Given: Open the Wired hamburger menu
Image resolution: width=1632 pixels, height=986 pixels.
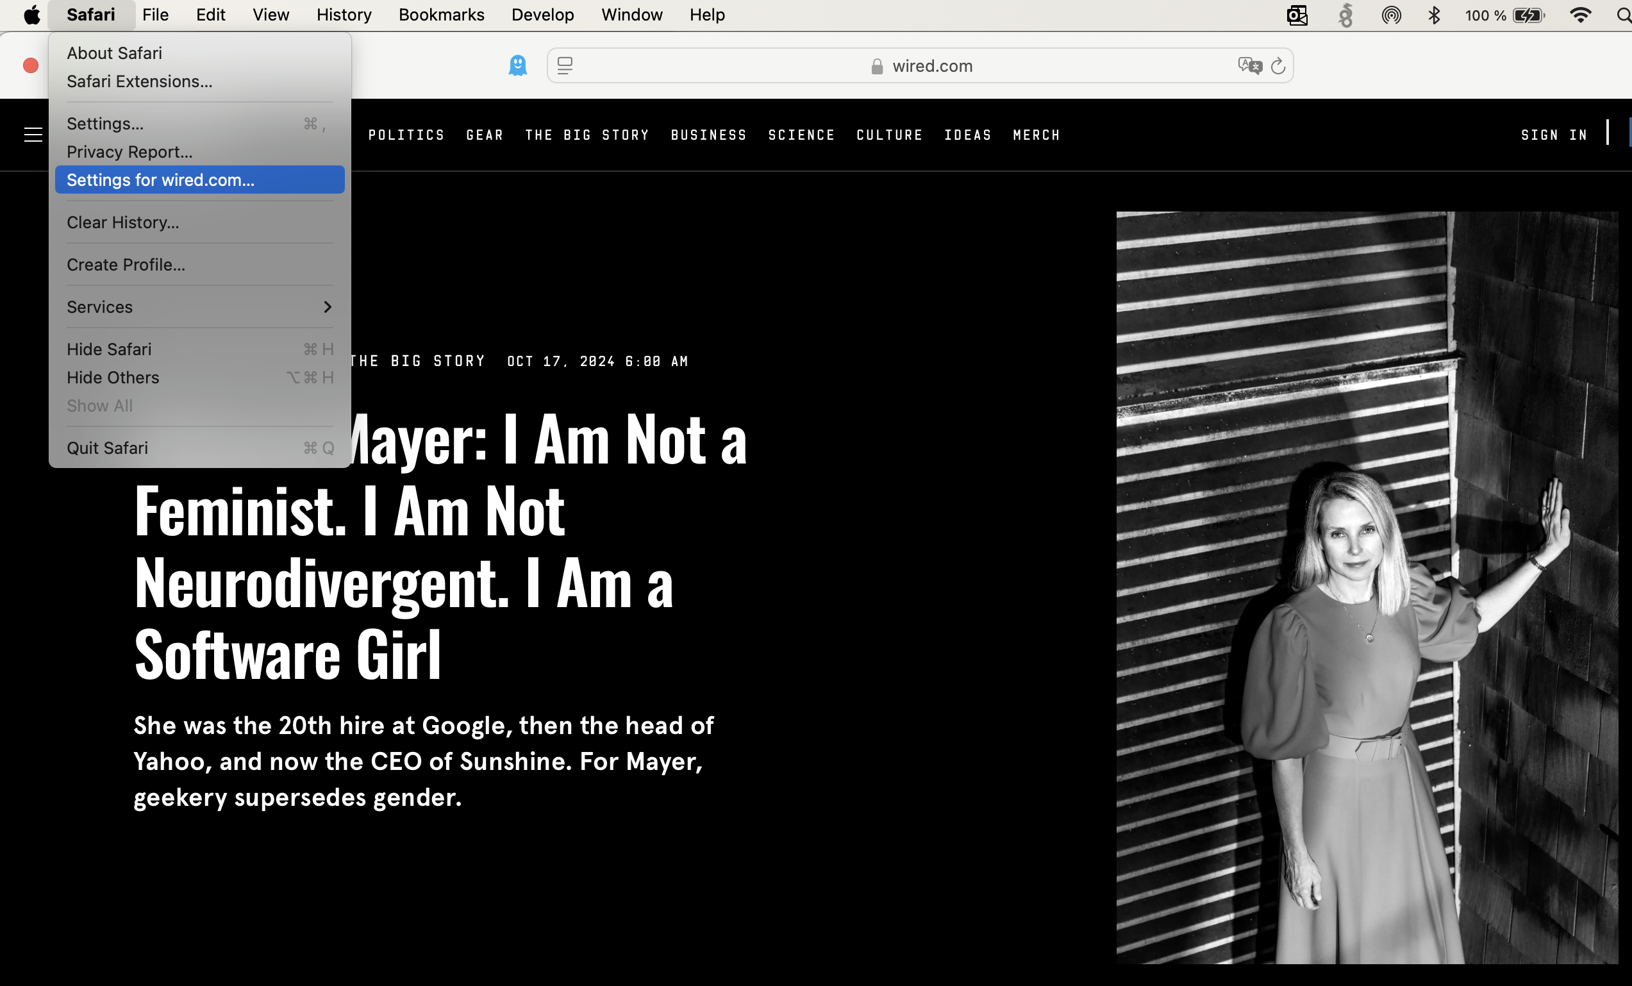Looking at the screenshot, I should pos(33,135).
